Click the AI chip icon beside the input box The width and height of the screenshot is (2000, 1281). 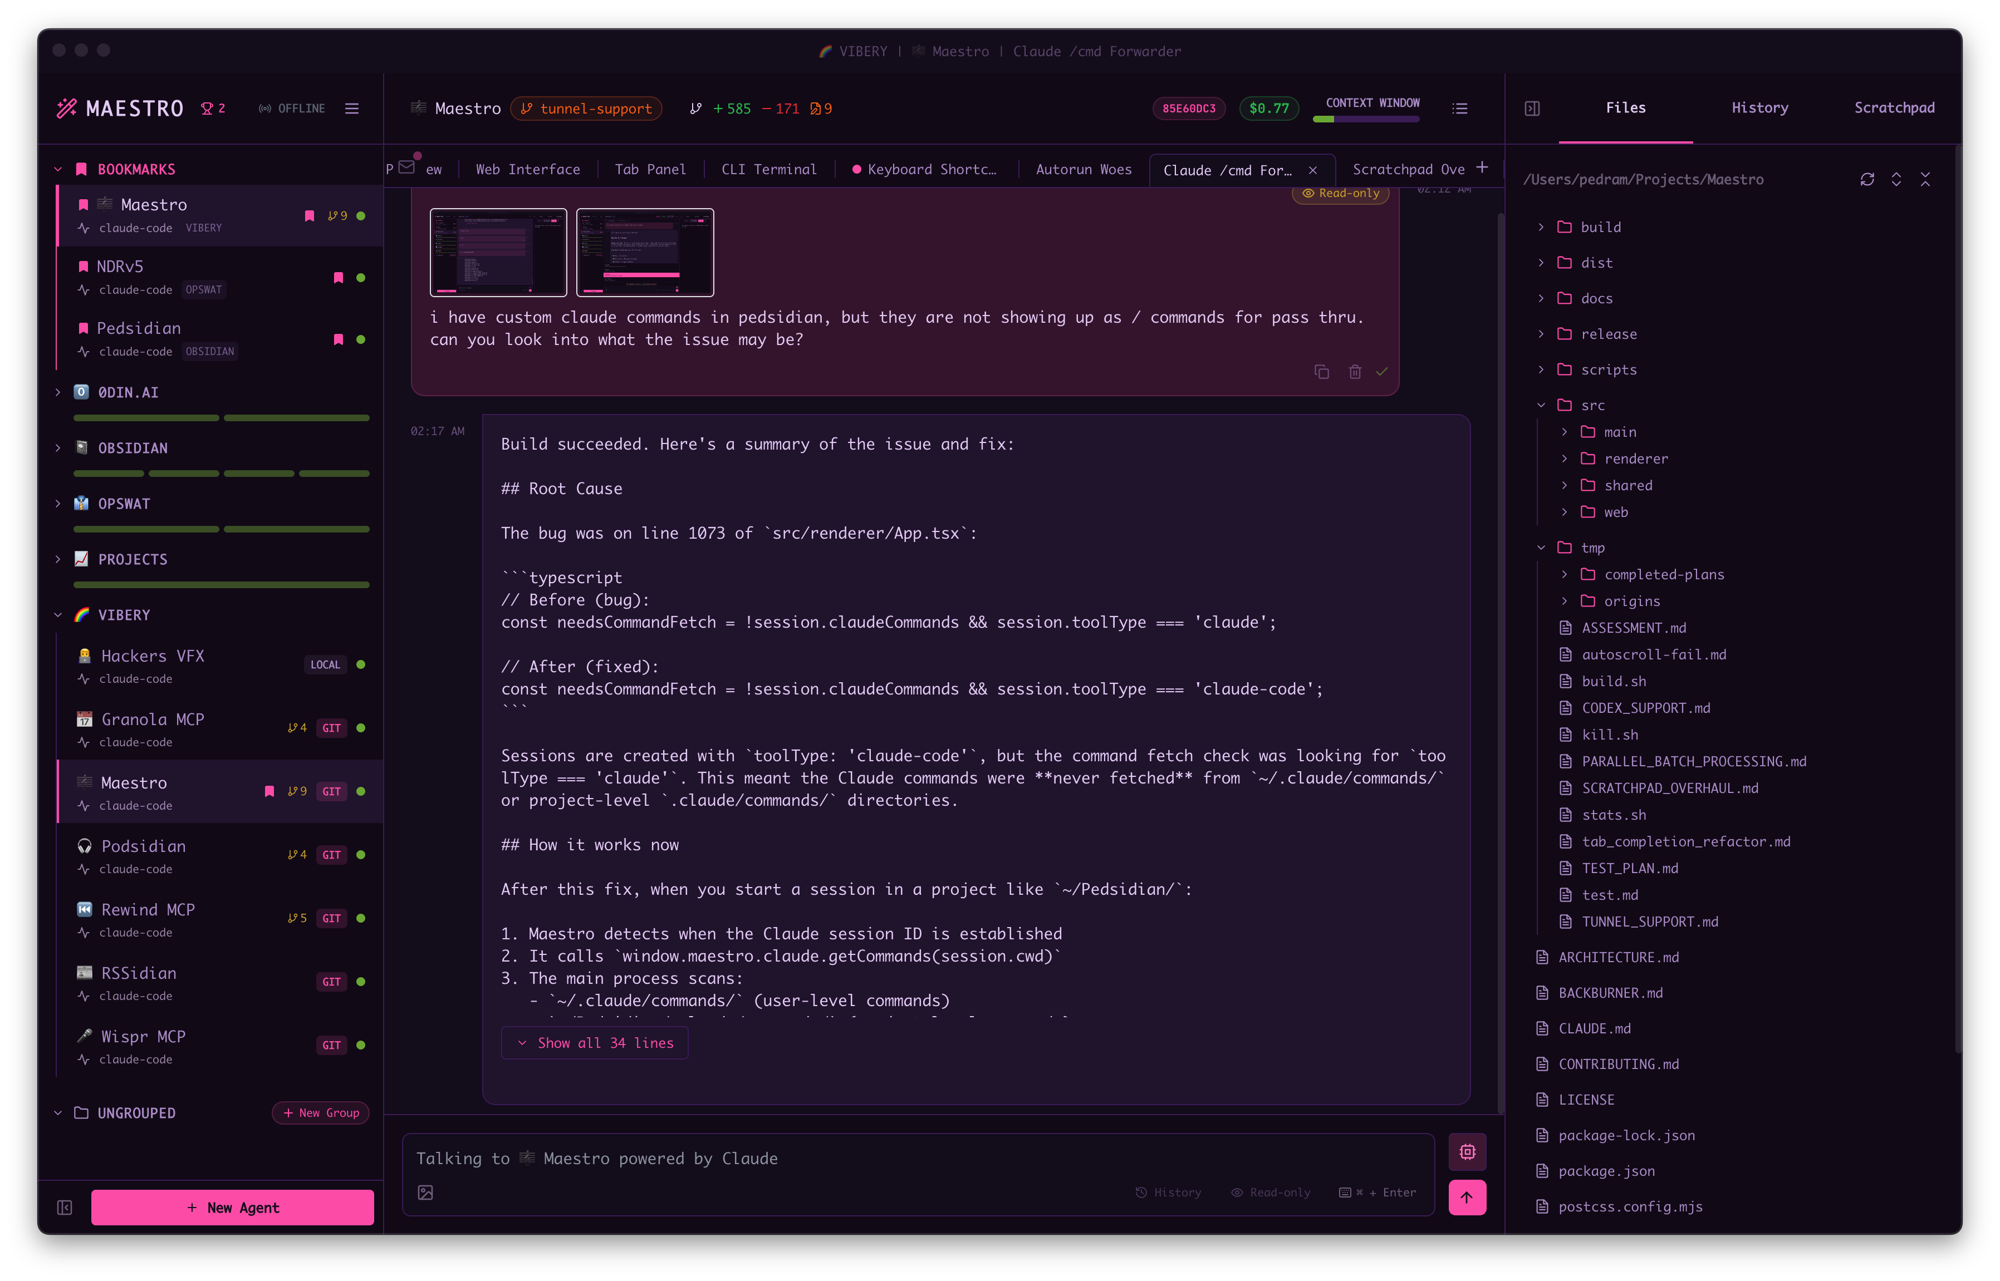(x=1467, y=1152)
